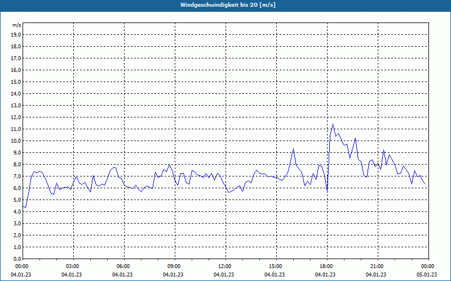
Task: Click the '09:00' time axis label
Action: [x=174, y=266]
